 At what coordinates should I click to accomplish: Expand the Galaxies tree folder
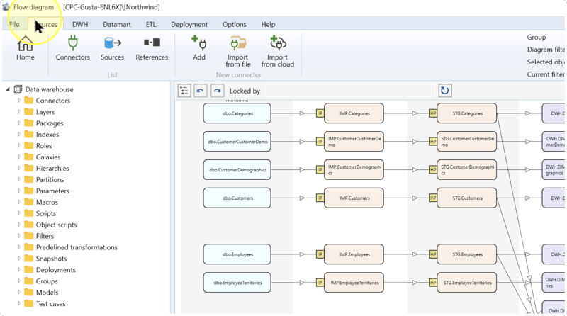(19, 157)
